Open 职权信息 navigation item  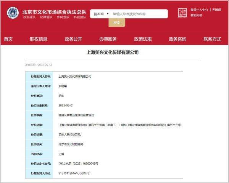pos(39,39)
